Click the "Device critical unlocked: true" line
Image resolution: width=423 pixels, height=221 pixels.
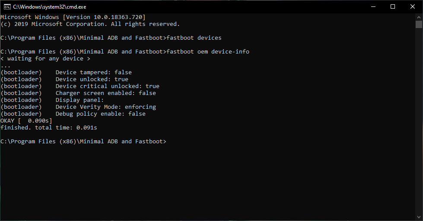pyautogui.click(x=107, y=86)
